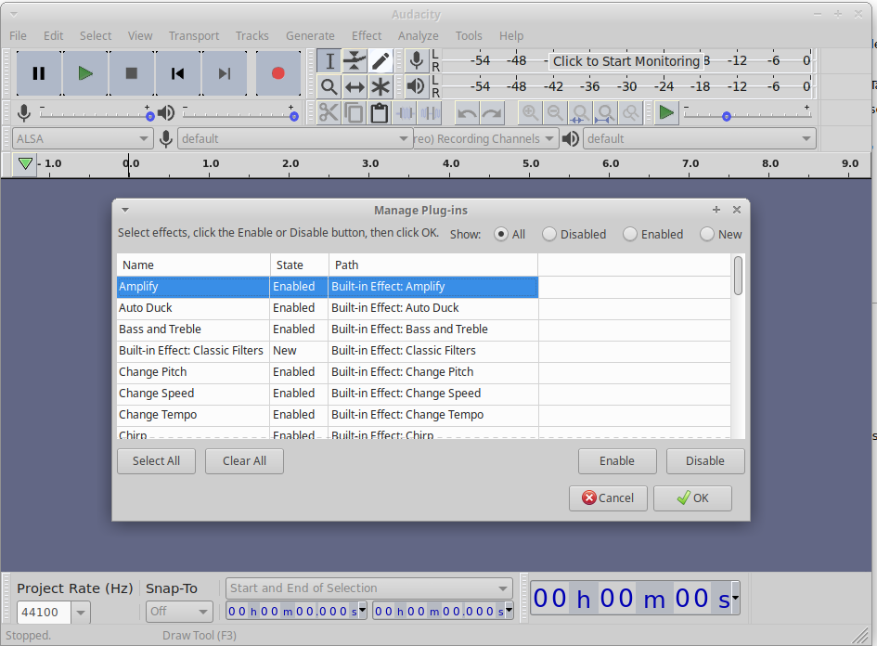Select the Draw tool

click(381, 60)
